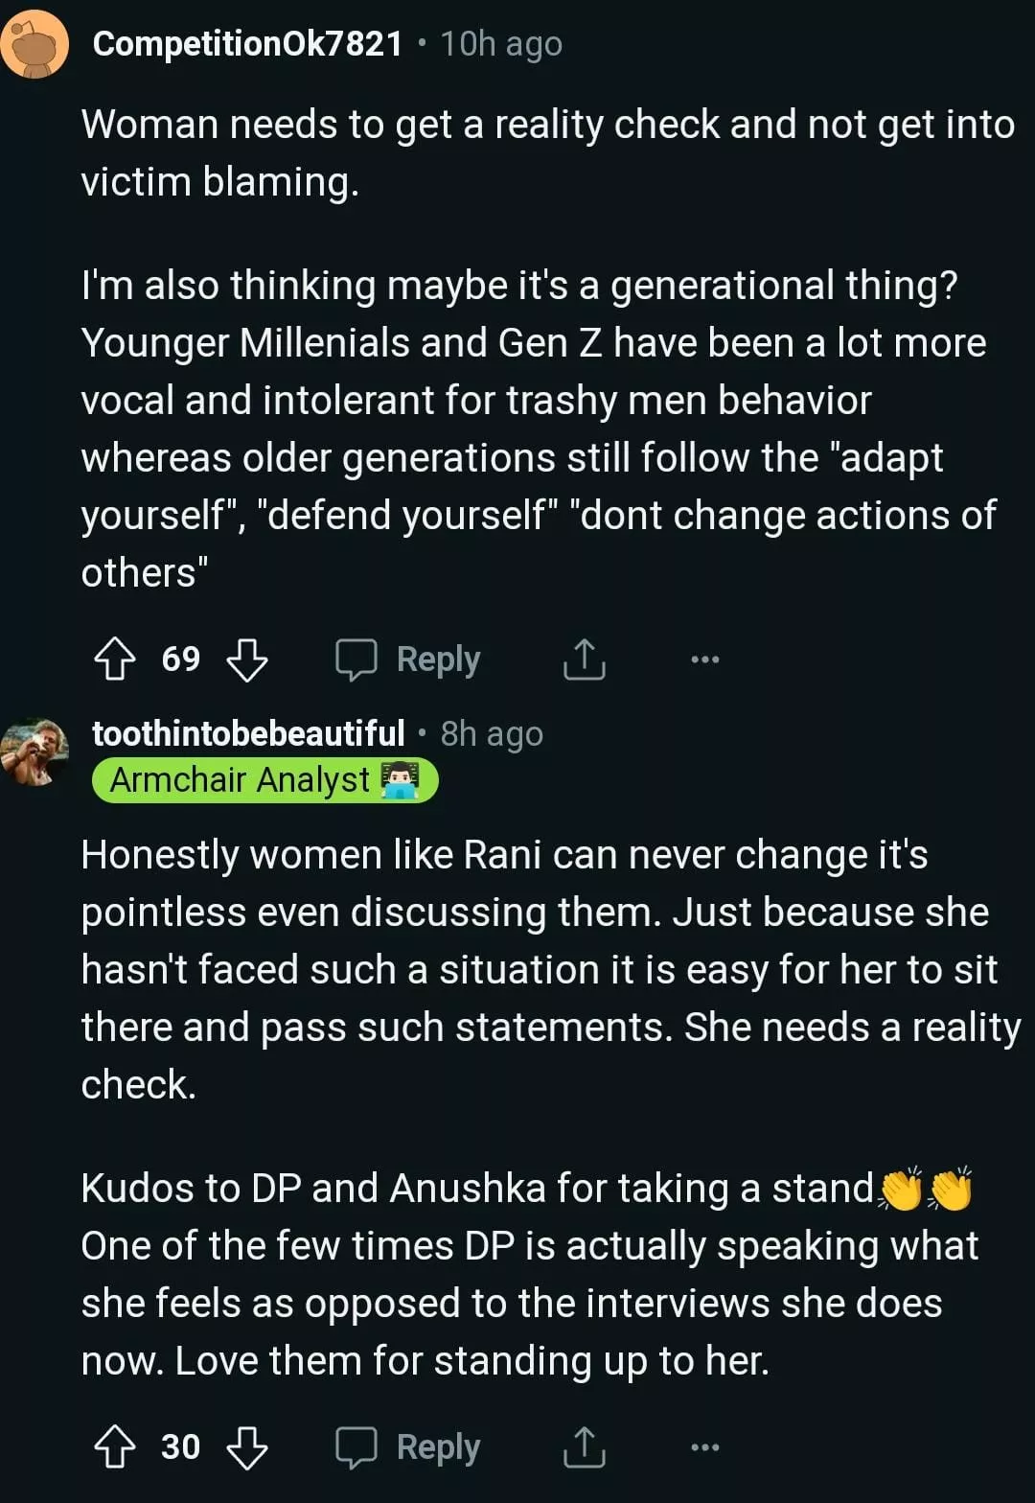The width and height of the screenshot is (1035, 1503).
Task: Select the Armchair Analyst flair badge
Action: point(264,780)
